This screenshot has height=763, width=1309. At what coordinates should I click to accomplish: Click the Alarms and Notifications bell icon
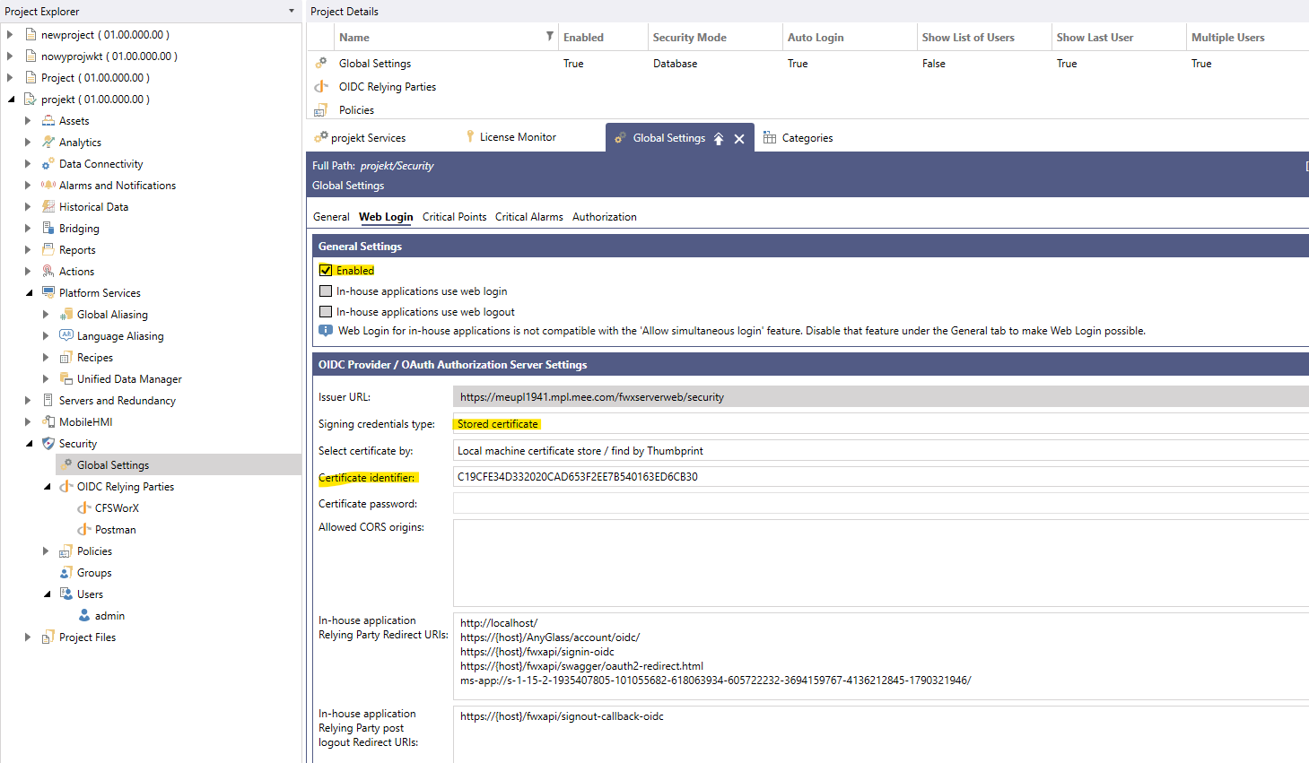[x=48, y=186]
